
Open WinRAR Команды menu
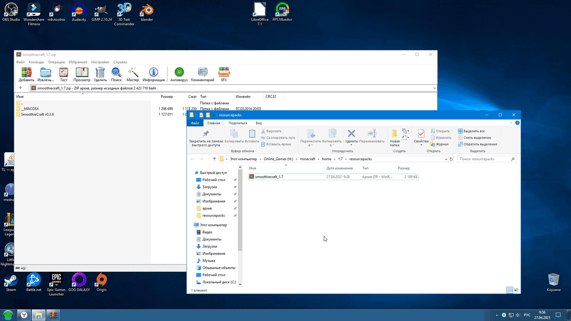point(36,62)
